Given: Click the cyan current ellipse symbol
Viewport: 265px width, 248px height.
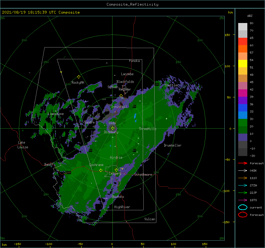Looking at the screenshot, I should [x=243, y=207].
